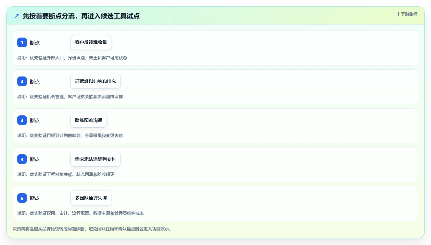Click the 路线图难沟通 chip
The height and width of the screenshot is (245, 431).
(x=89, y=120)
